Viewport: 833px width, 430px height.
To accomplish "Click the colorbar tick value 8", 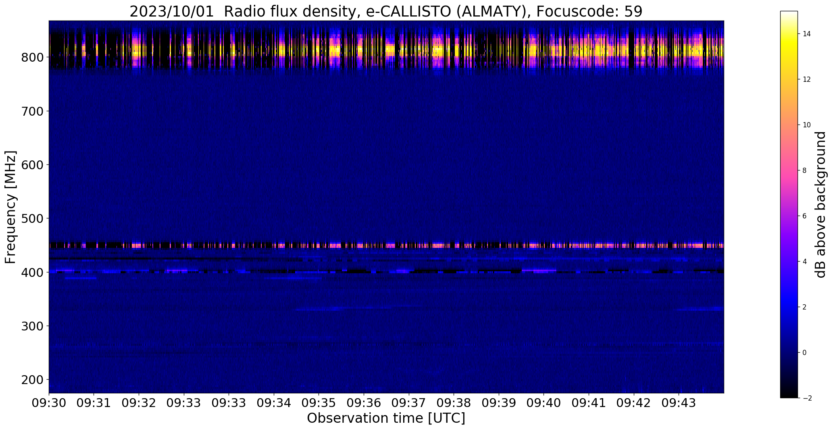I will pos(805,170).
